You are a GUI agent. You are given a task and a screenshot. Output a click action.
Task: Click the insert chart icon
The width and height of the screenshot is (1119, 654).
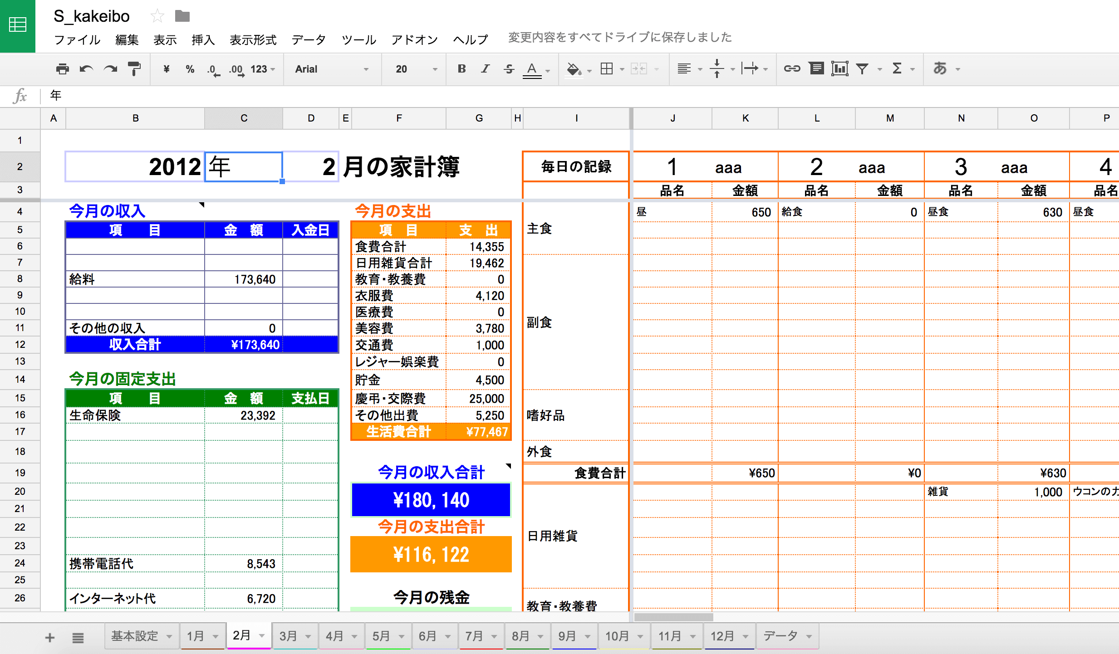click(840, 69)
